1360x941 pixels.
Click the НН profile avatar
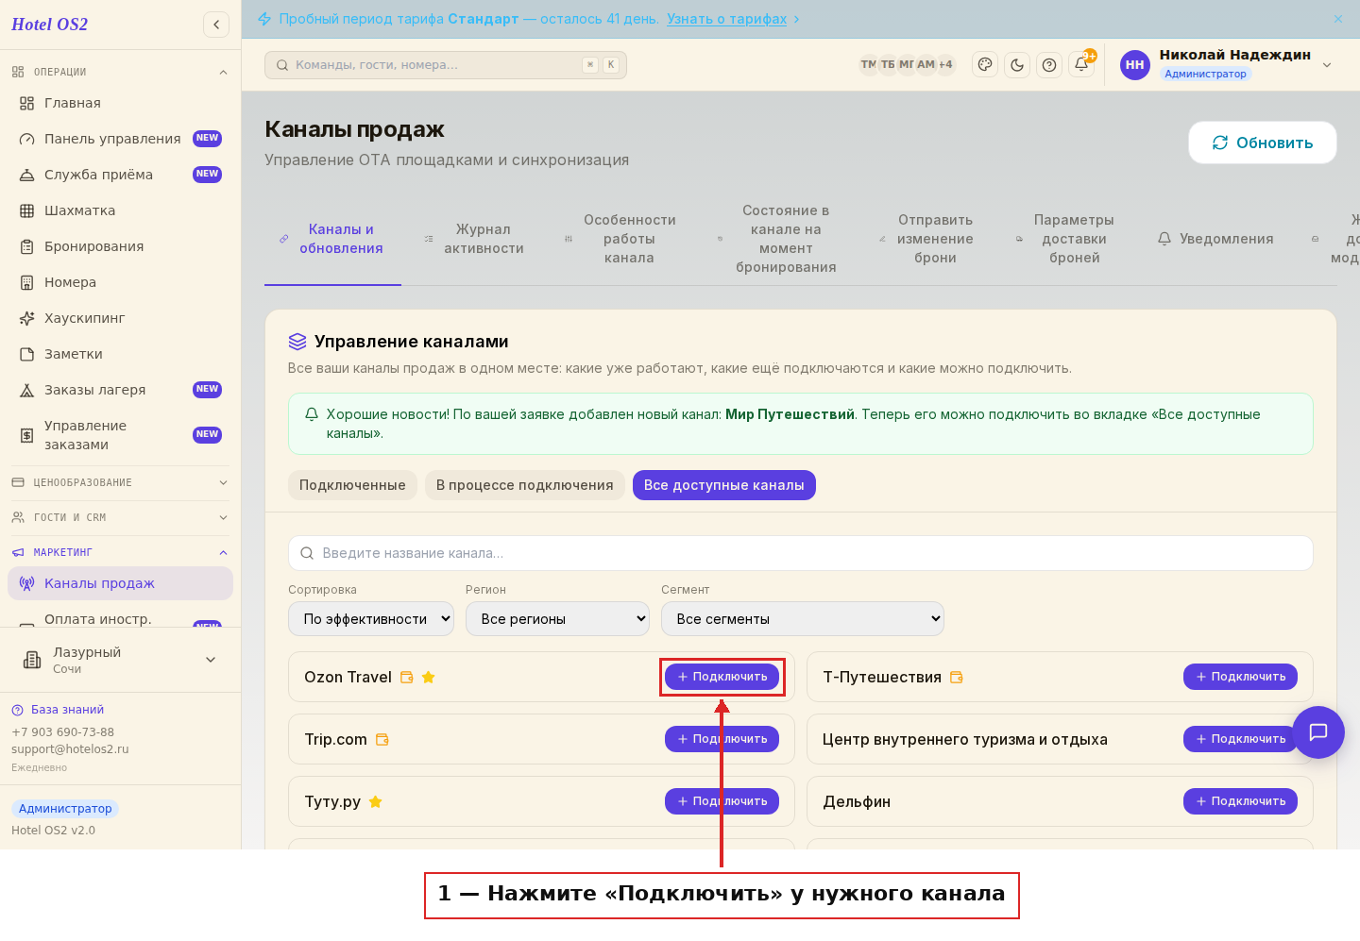pyautogui.click(x=1135, y=64)
